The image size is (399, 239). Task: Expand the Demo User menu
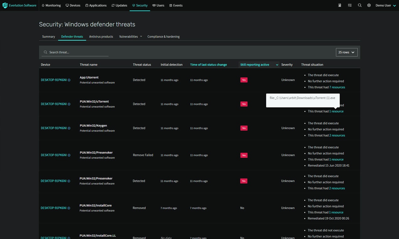coord(385,5)
